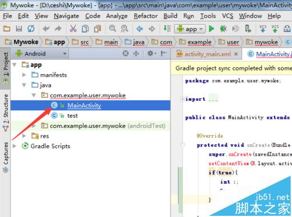
Task: Open the Tools menu
Action: click(208, 16)
